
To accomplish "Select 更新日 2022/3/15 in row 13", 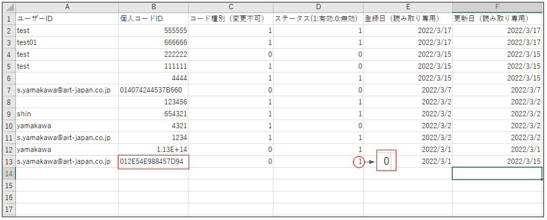I will point(497,161).
